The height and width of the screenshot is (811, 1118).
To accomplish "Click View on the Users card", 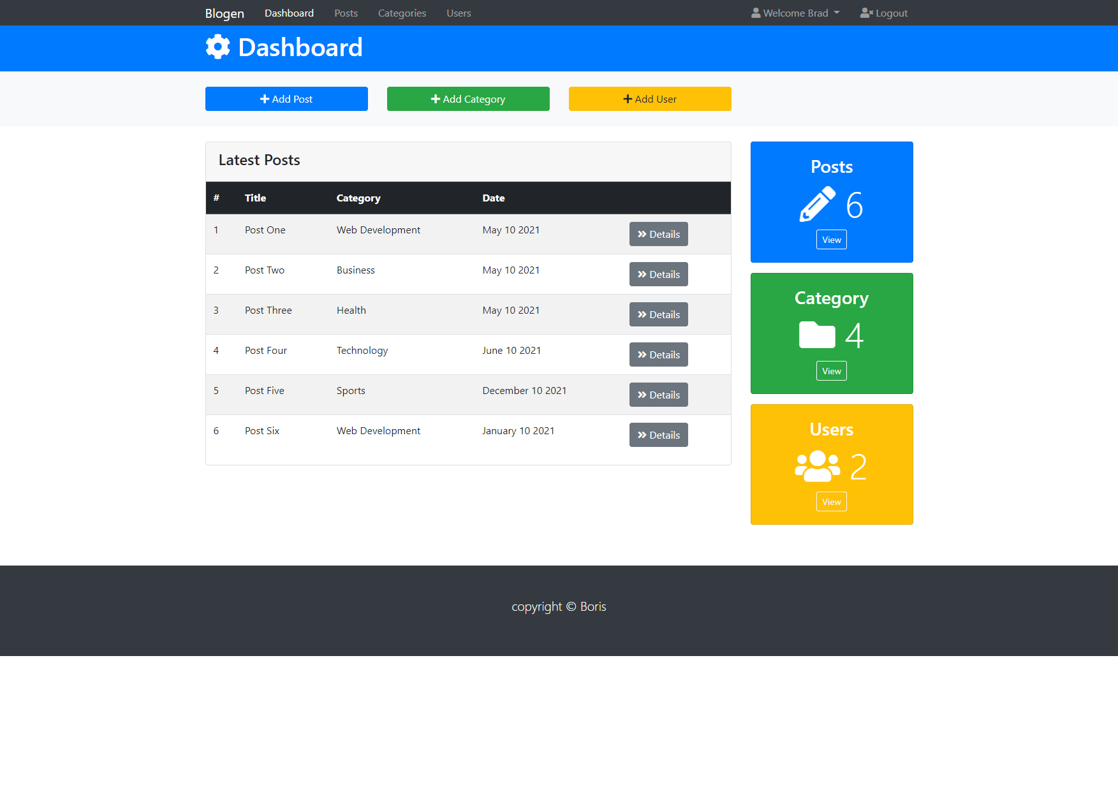I will [831, 501].
